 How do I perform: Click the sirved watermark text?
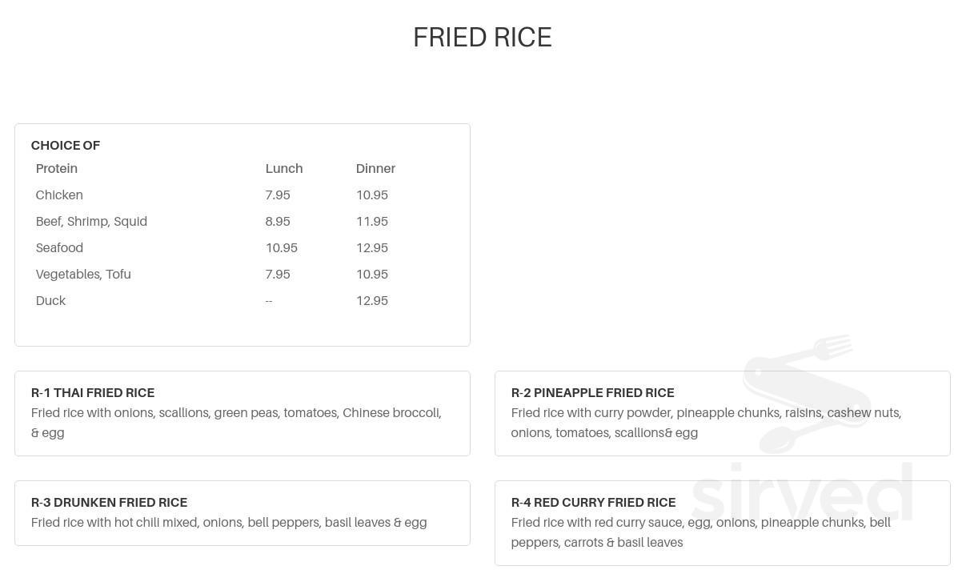pyautogui.click(x=802, y=493)
